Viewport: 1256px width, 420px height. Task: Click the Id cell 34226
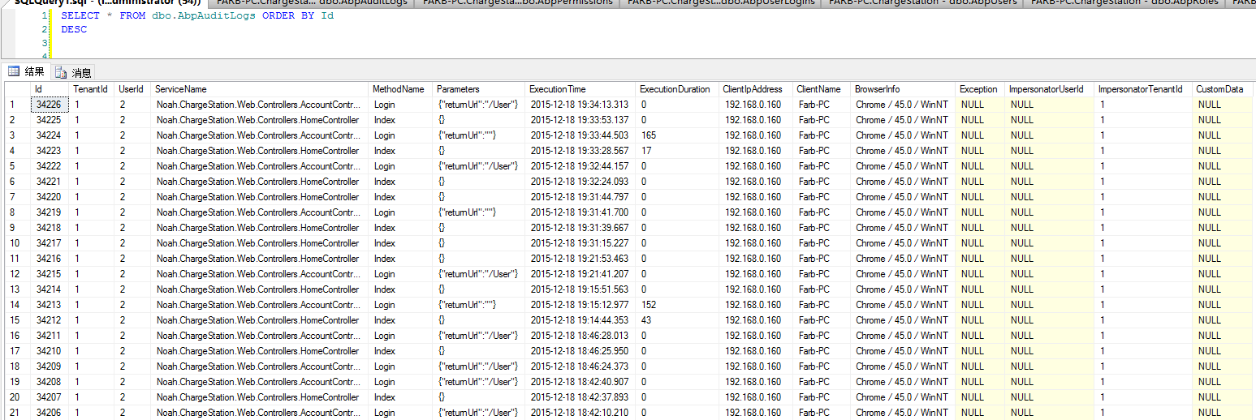point(50,105)
